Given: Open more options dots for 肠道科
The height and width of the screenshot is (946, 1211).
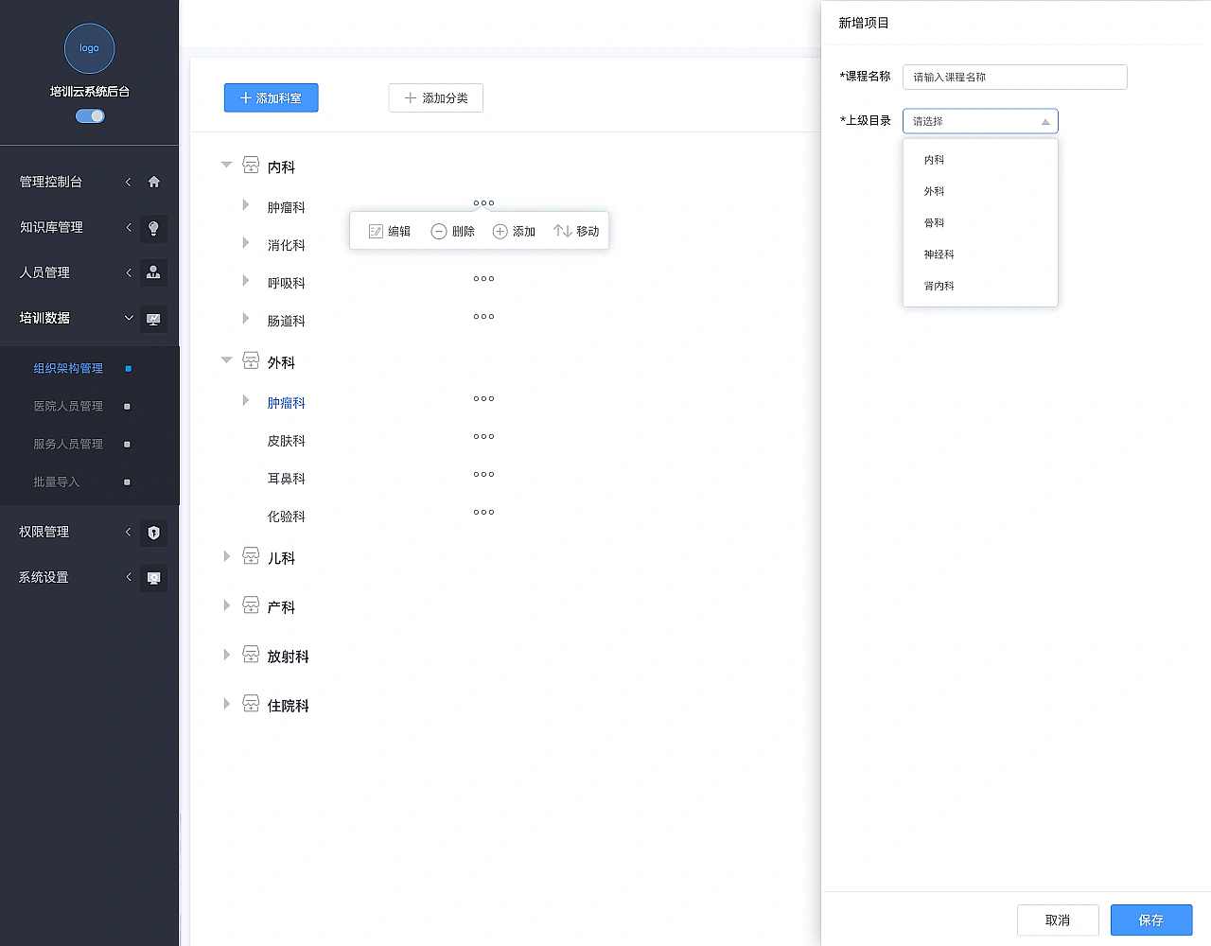Looking at the screenshot, I should pos(483,317).
